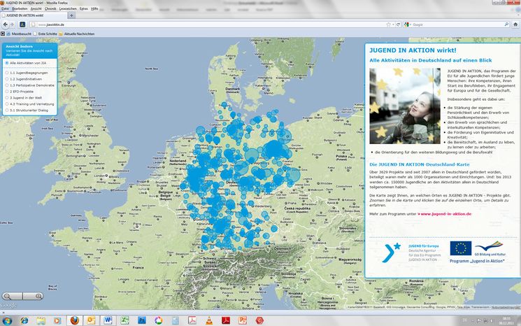The image size is (521, 326).
Task: Click the JUGEND für Europa logo
Action: [411, 253]
